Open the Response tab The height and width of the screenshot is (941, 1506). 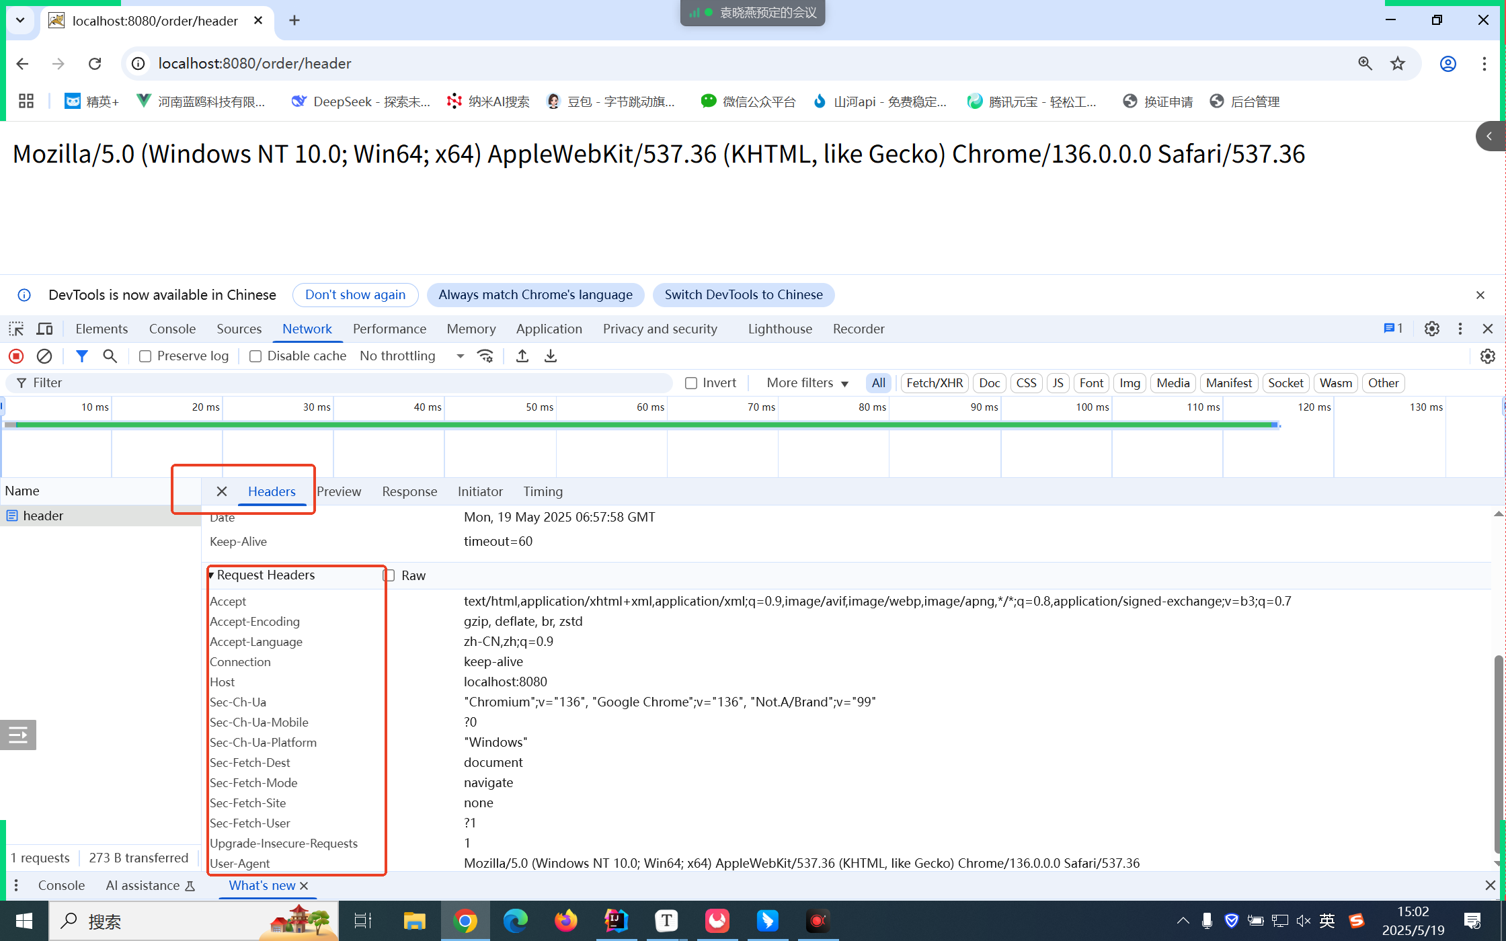[409, 491]
